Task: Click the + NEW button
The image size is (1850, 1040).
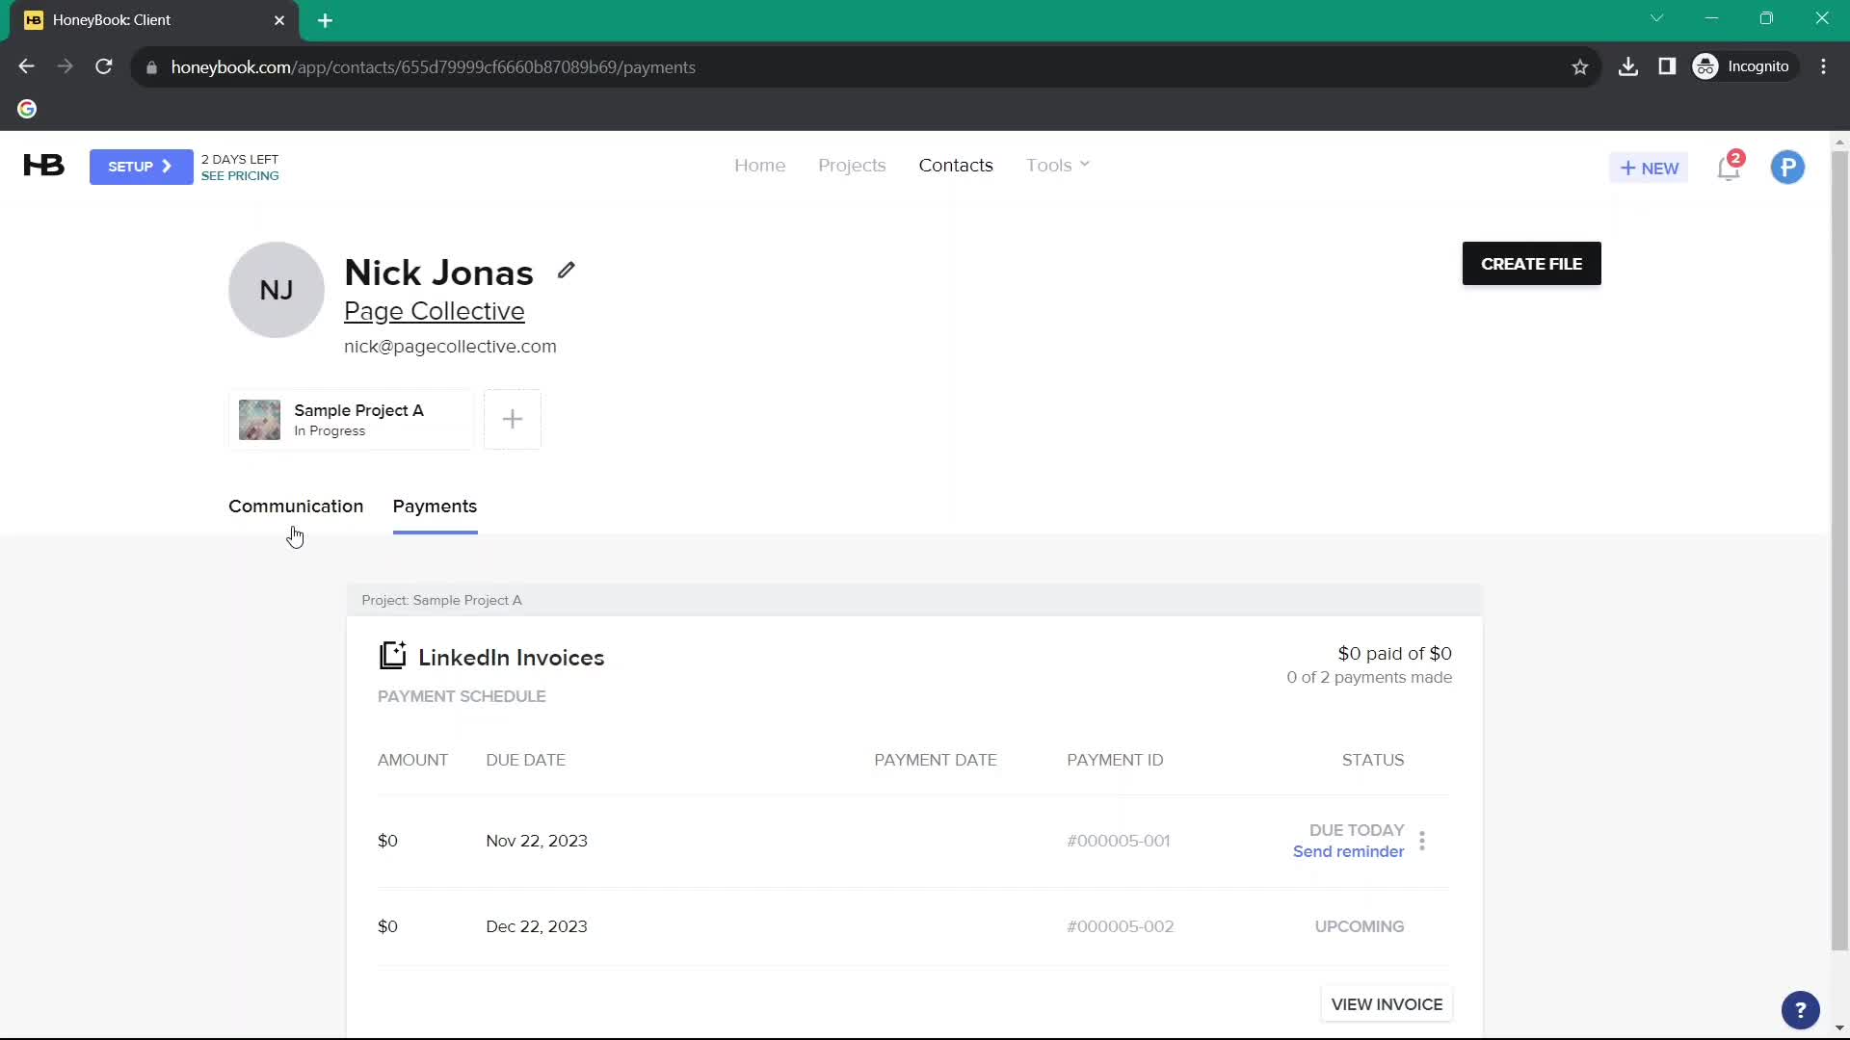Action: [1649, 169]
